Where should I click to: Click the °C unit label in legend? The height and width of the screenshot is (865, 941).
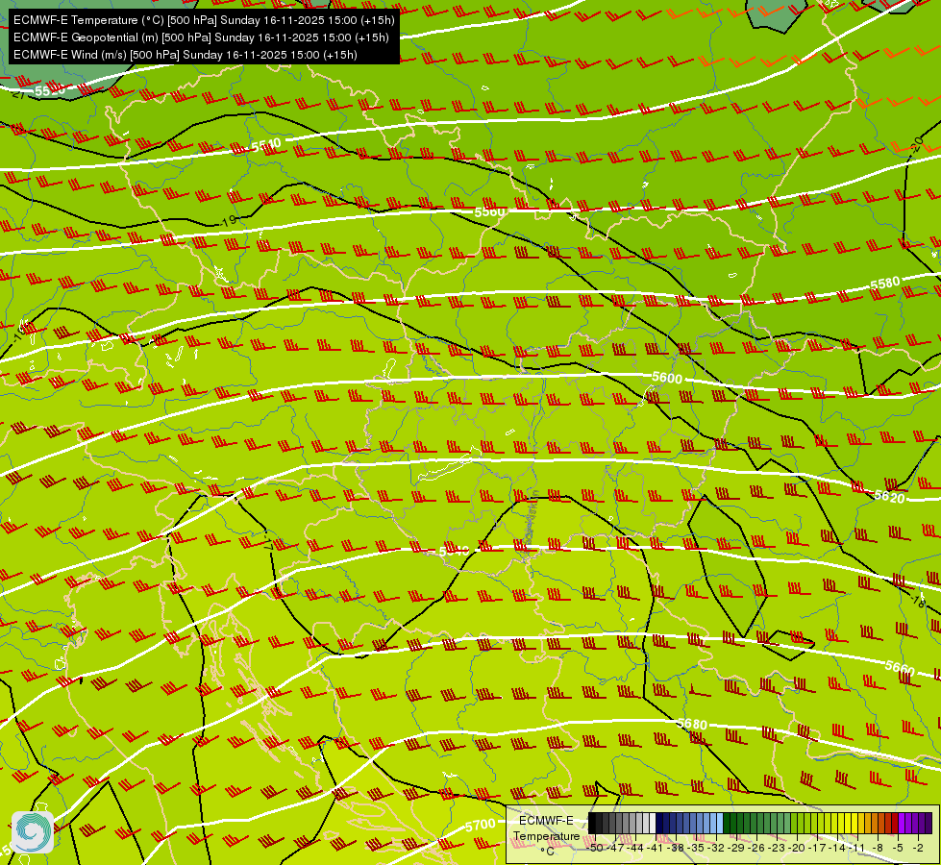coord(547,851)
